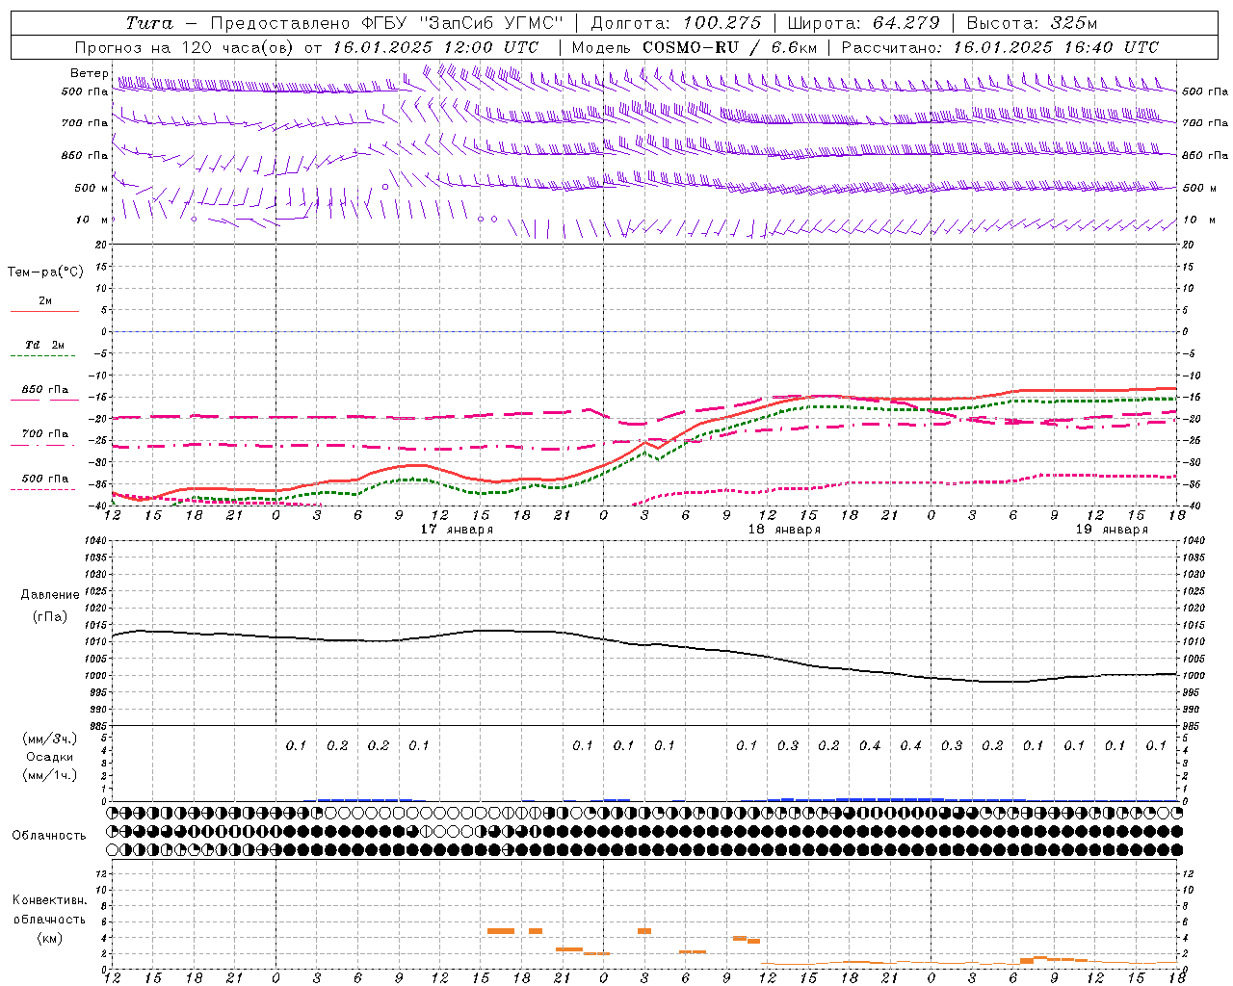Click the "18 января" date label
The image size is (1233, 986).
[x=784, y=530]
